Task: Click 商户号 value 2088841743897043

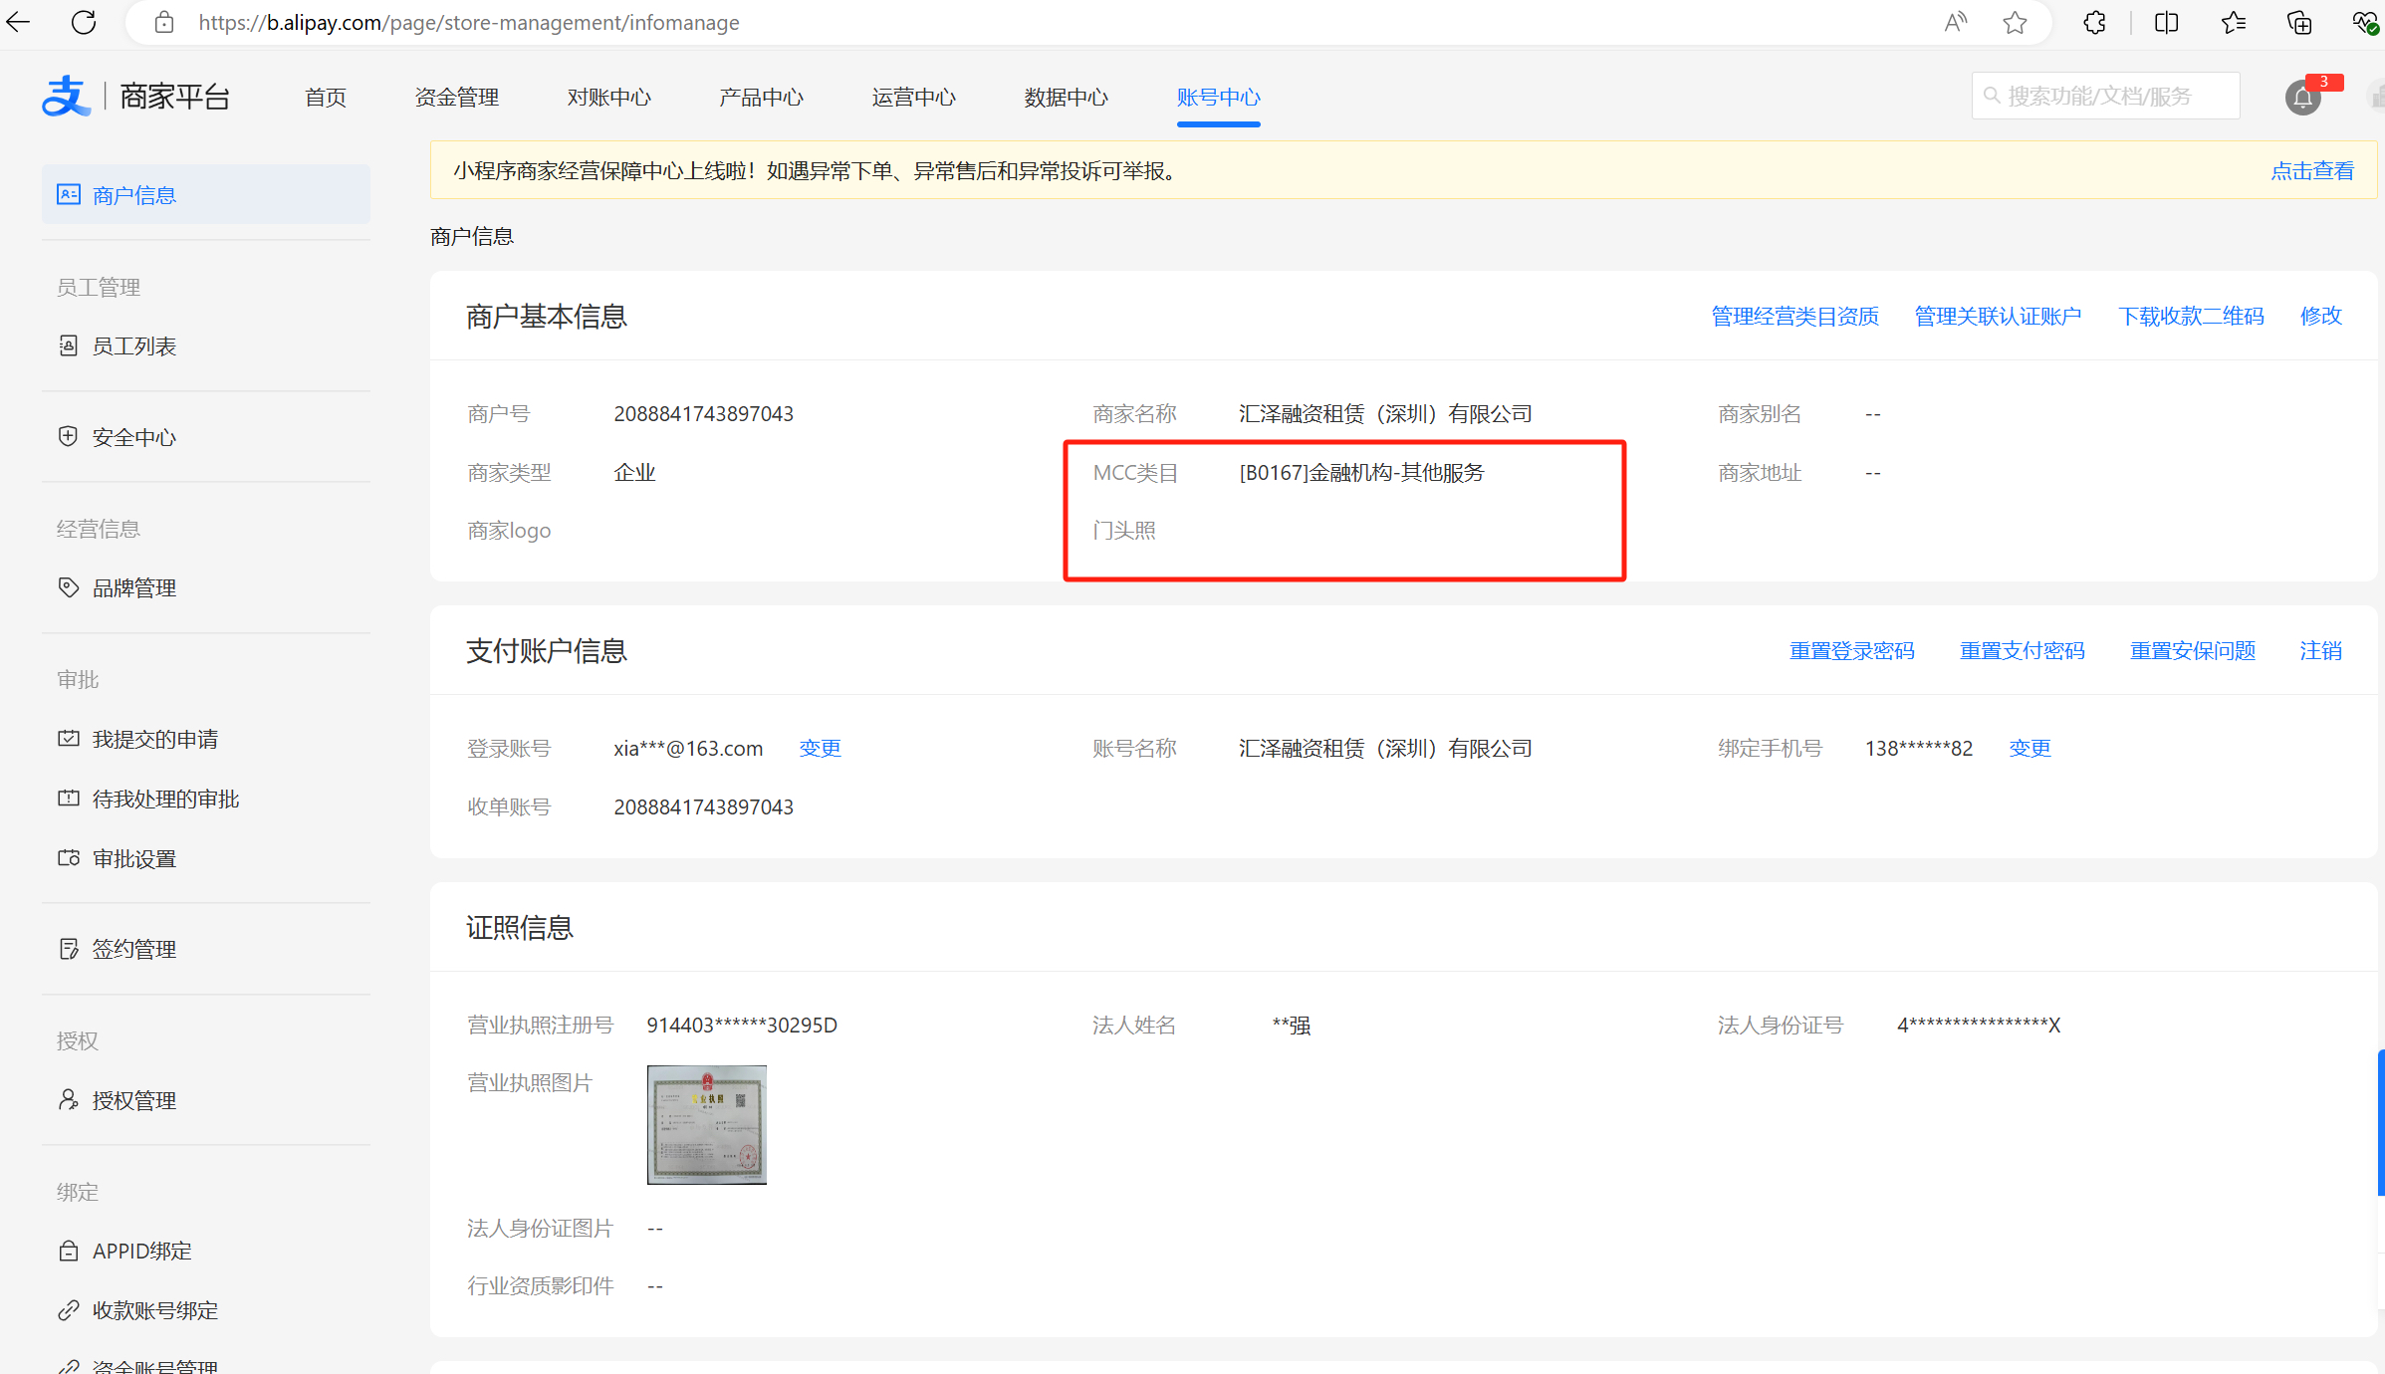Action: [703, 413]
